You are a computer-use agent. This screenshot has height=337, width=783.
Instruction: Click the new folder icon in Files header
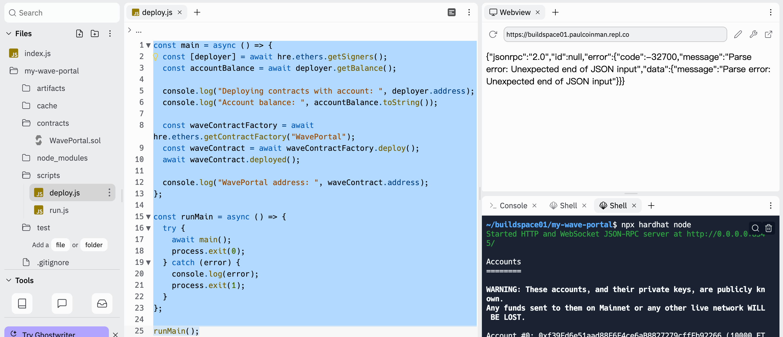[x=95, y=33]
